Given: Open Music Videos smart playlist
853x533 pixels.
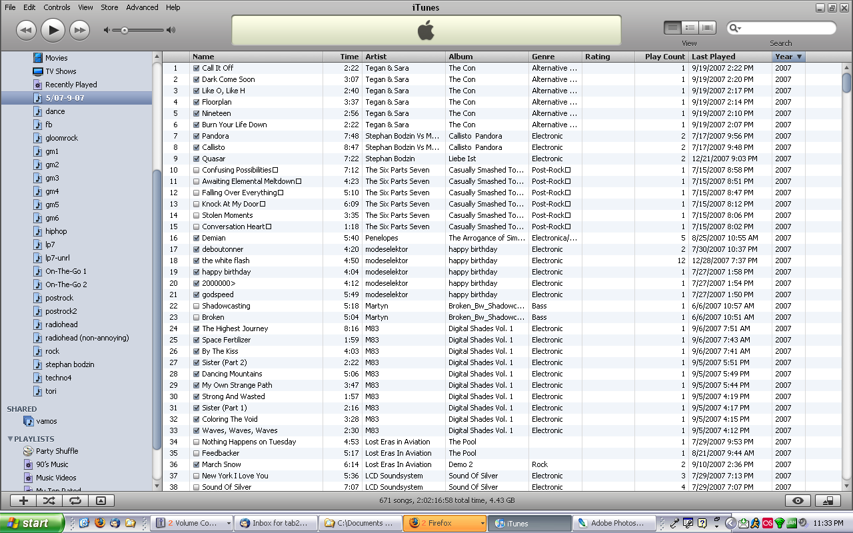Looking at the screenshot, I should coord(56,478).
